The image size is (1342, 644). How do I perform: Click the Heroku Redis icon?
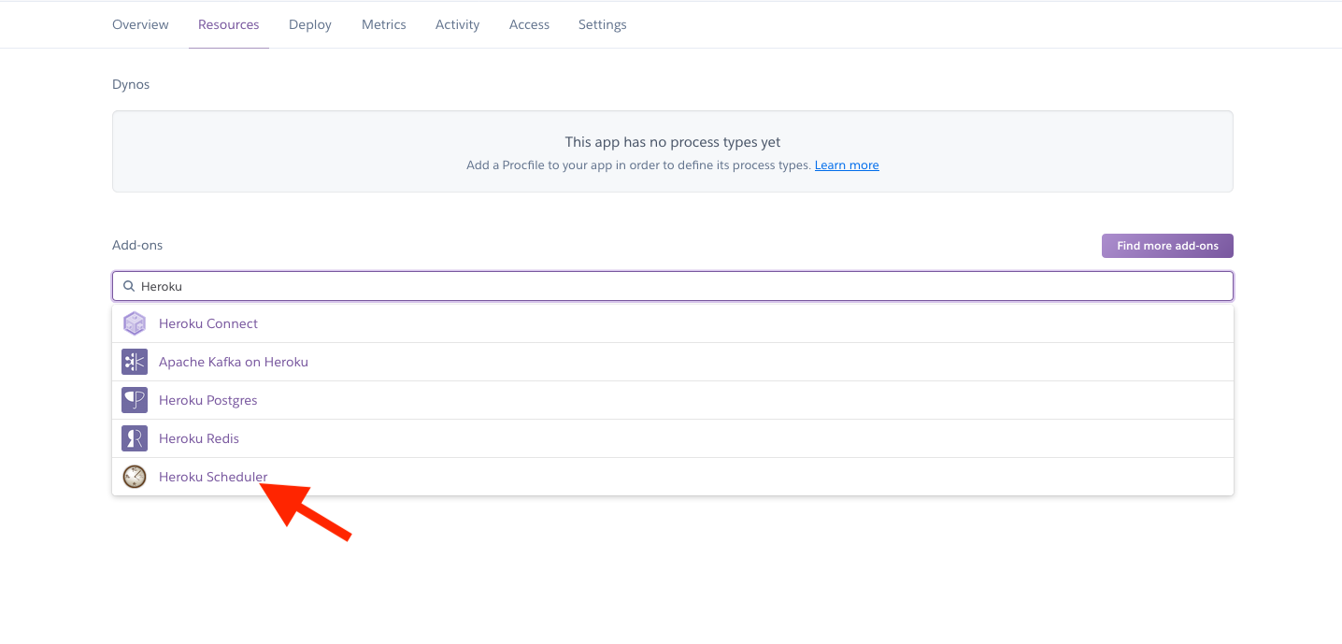click(135, 438)
